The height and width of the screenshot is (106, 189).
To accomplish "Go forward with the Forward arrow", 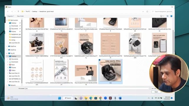I will 12,11.
